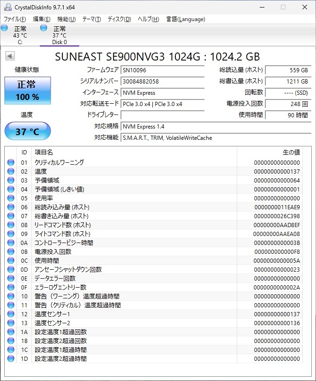Click the ID column header
Screen dimensions: 316x381
(x=24, y=152)
